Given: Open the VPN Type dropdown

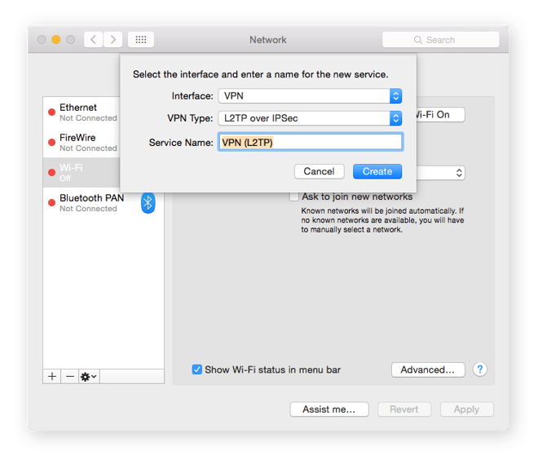Looking at the screenshot, I should [310, 118].
